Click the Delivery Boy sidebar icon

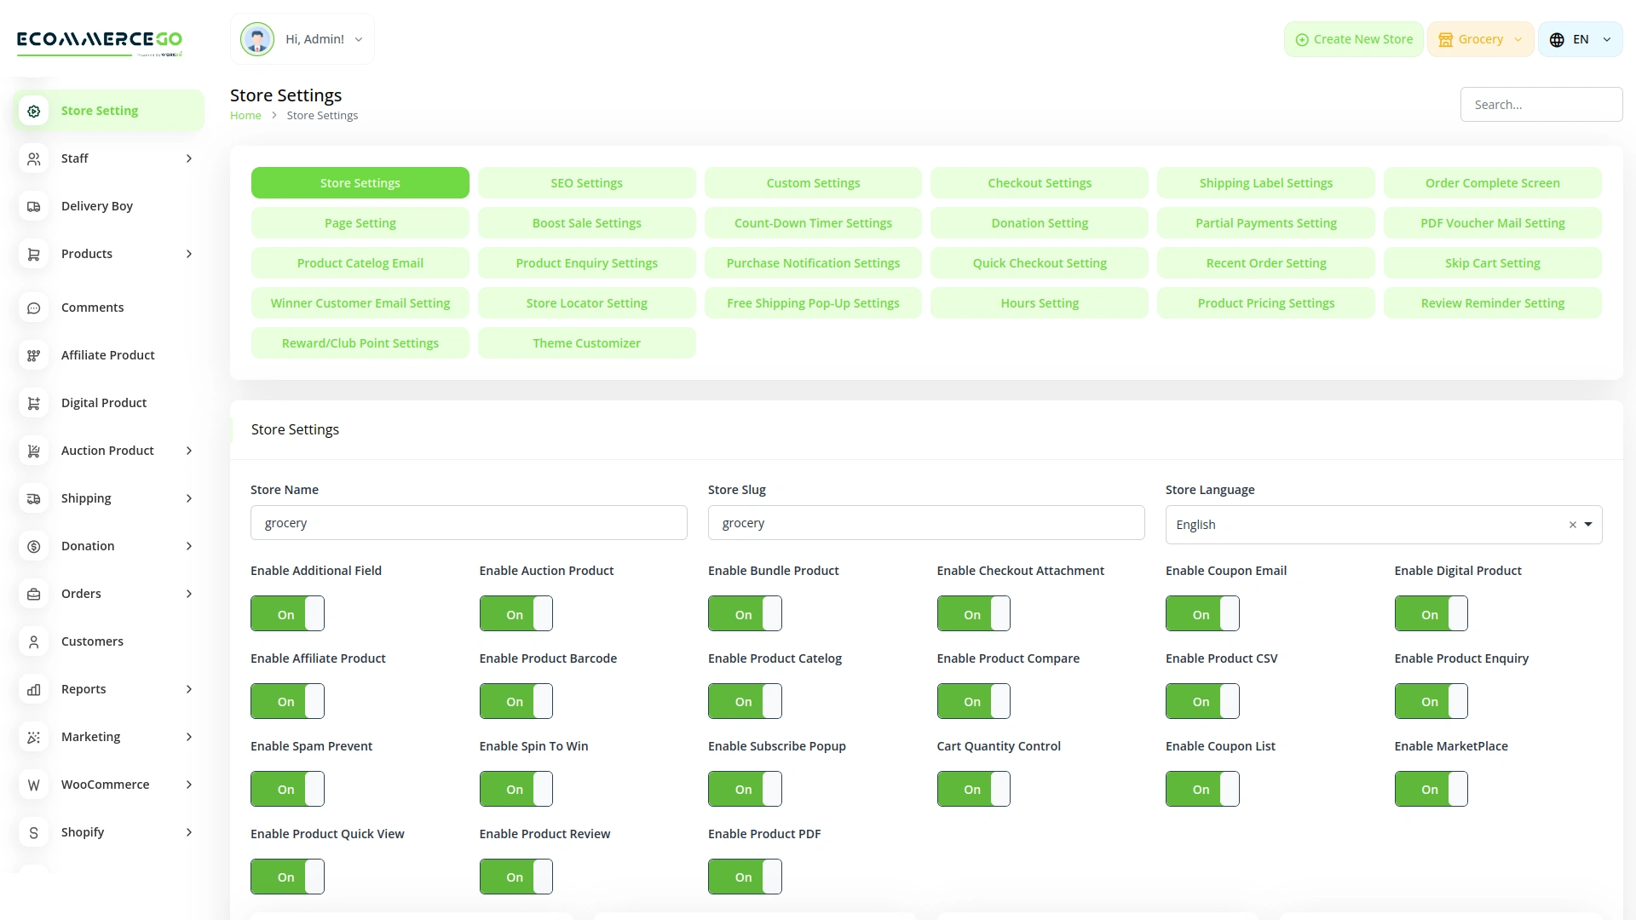34,206
